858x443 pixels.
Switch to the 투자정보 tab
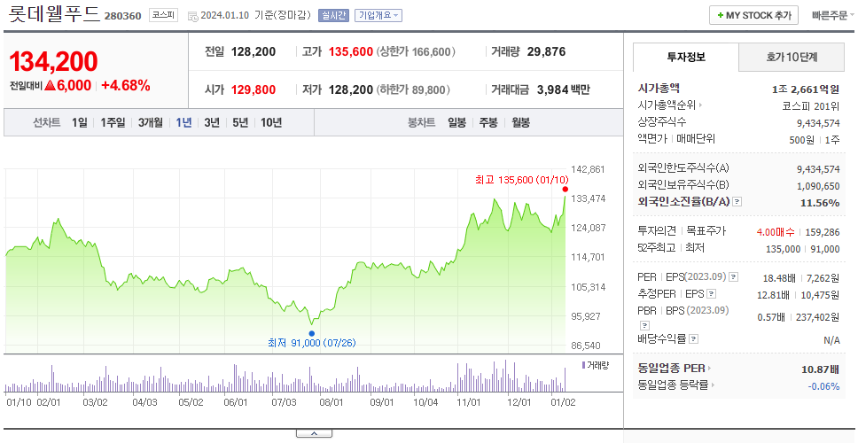click(686, 57)
